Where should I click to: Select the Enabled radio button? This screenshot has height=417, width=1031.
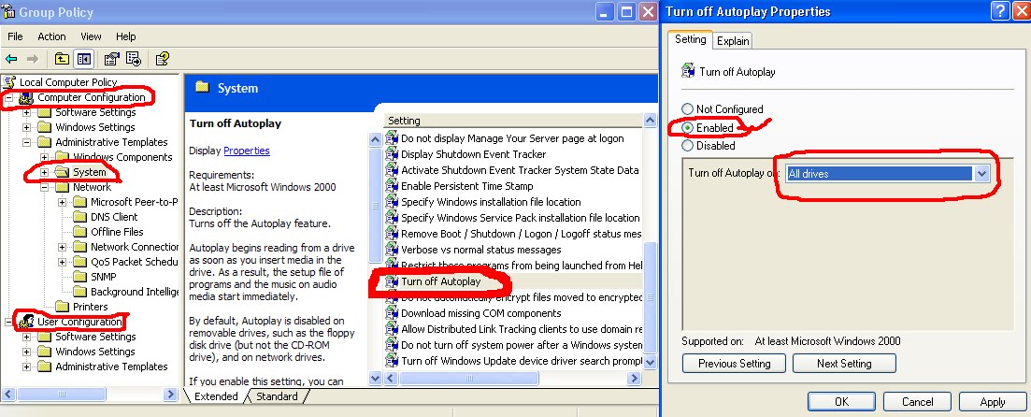pyautogui.click(x=687, y=127)
